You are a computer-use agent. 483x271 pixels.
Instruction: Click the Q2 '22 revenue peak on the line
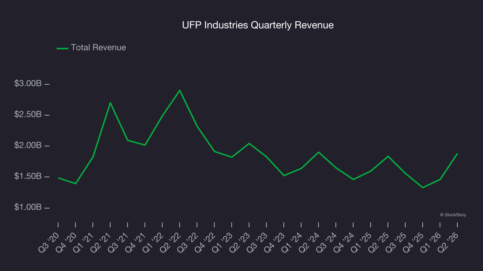[x=180, y=90]
